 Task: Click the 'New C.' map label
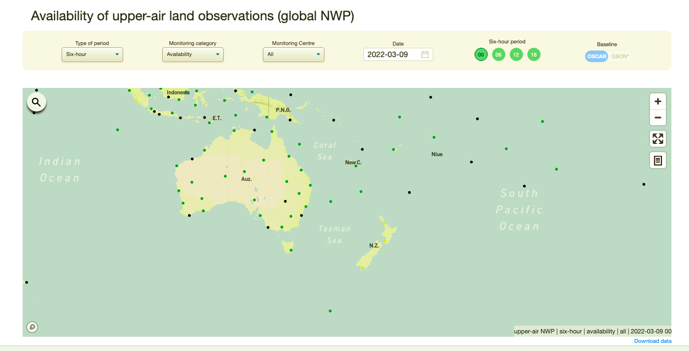click(x=354, y=163)
